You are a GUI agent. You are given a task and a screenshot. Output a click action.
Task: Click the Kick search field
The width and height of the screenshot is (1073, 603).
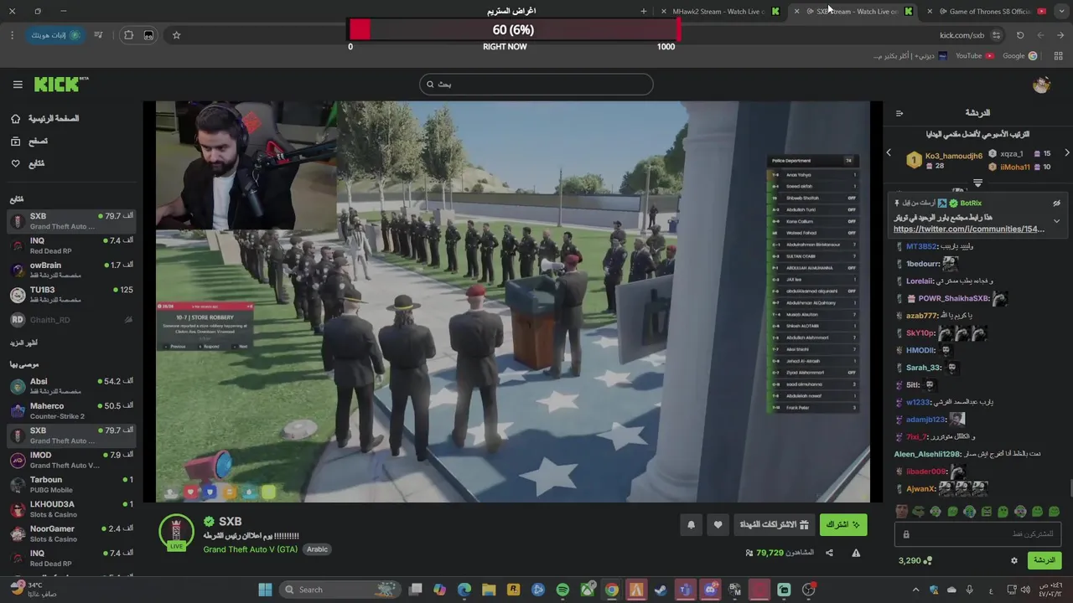[x=536, y=84]
